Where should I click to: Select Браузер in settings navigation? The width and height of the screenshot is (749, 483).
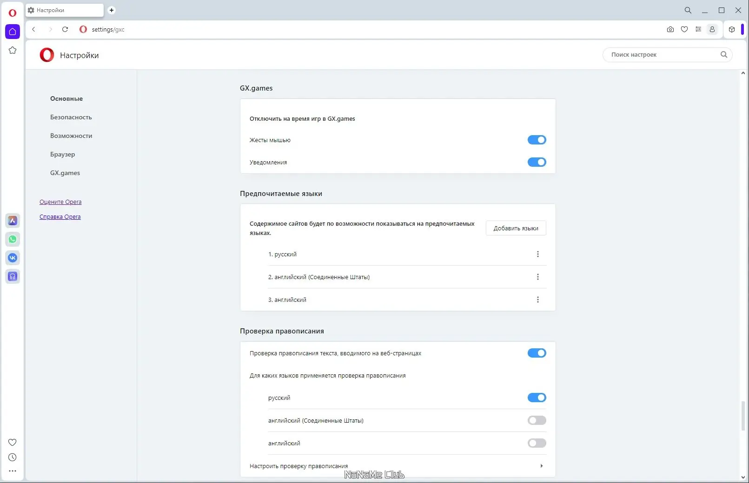pos(63,154)
